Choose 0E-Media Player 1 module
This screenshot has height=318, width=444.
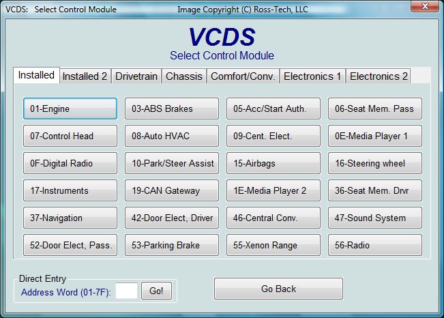click(x=375, y=136)
